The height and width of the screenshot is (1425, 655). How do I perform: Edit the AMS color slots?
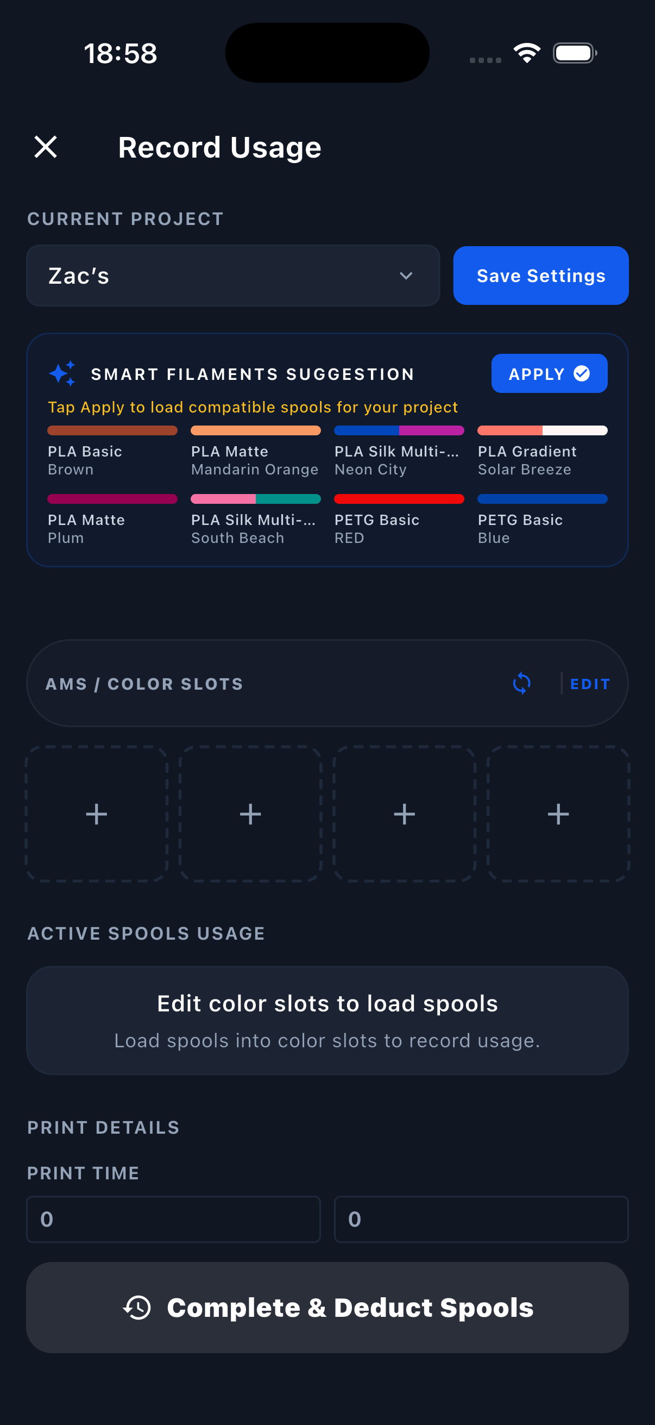[x=589, y=684]
